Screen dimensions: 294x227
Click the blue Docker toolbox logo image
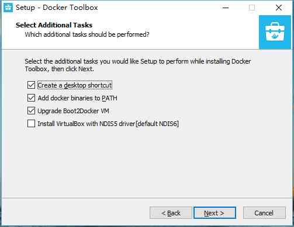click(275, 32)
